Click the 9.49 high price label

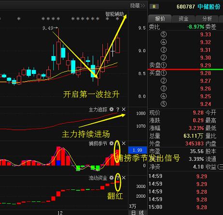tap(48, 28)
